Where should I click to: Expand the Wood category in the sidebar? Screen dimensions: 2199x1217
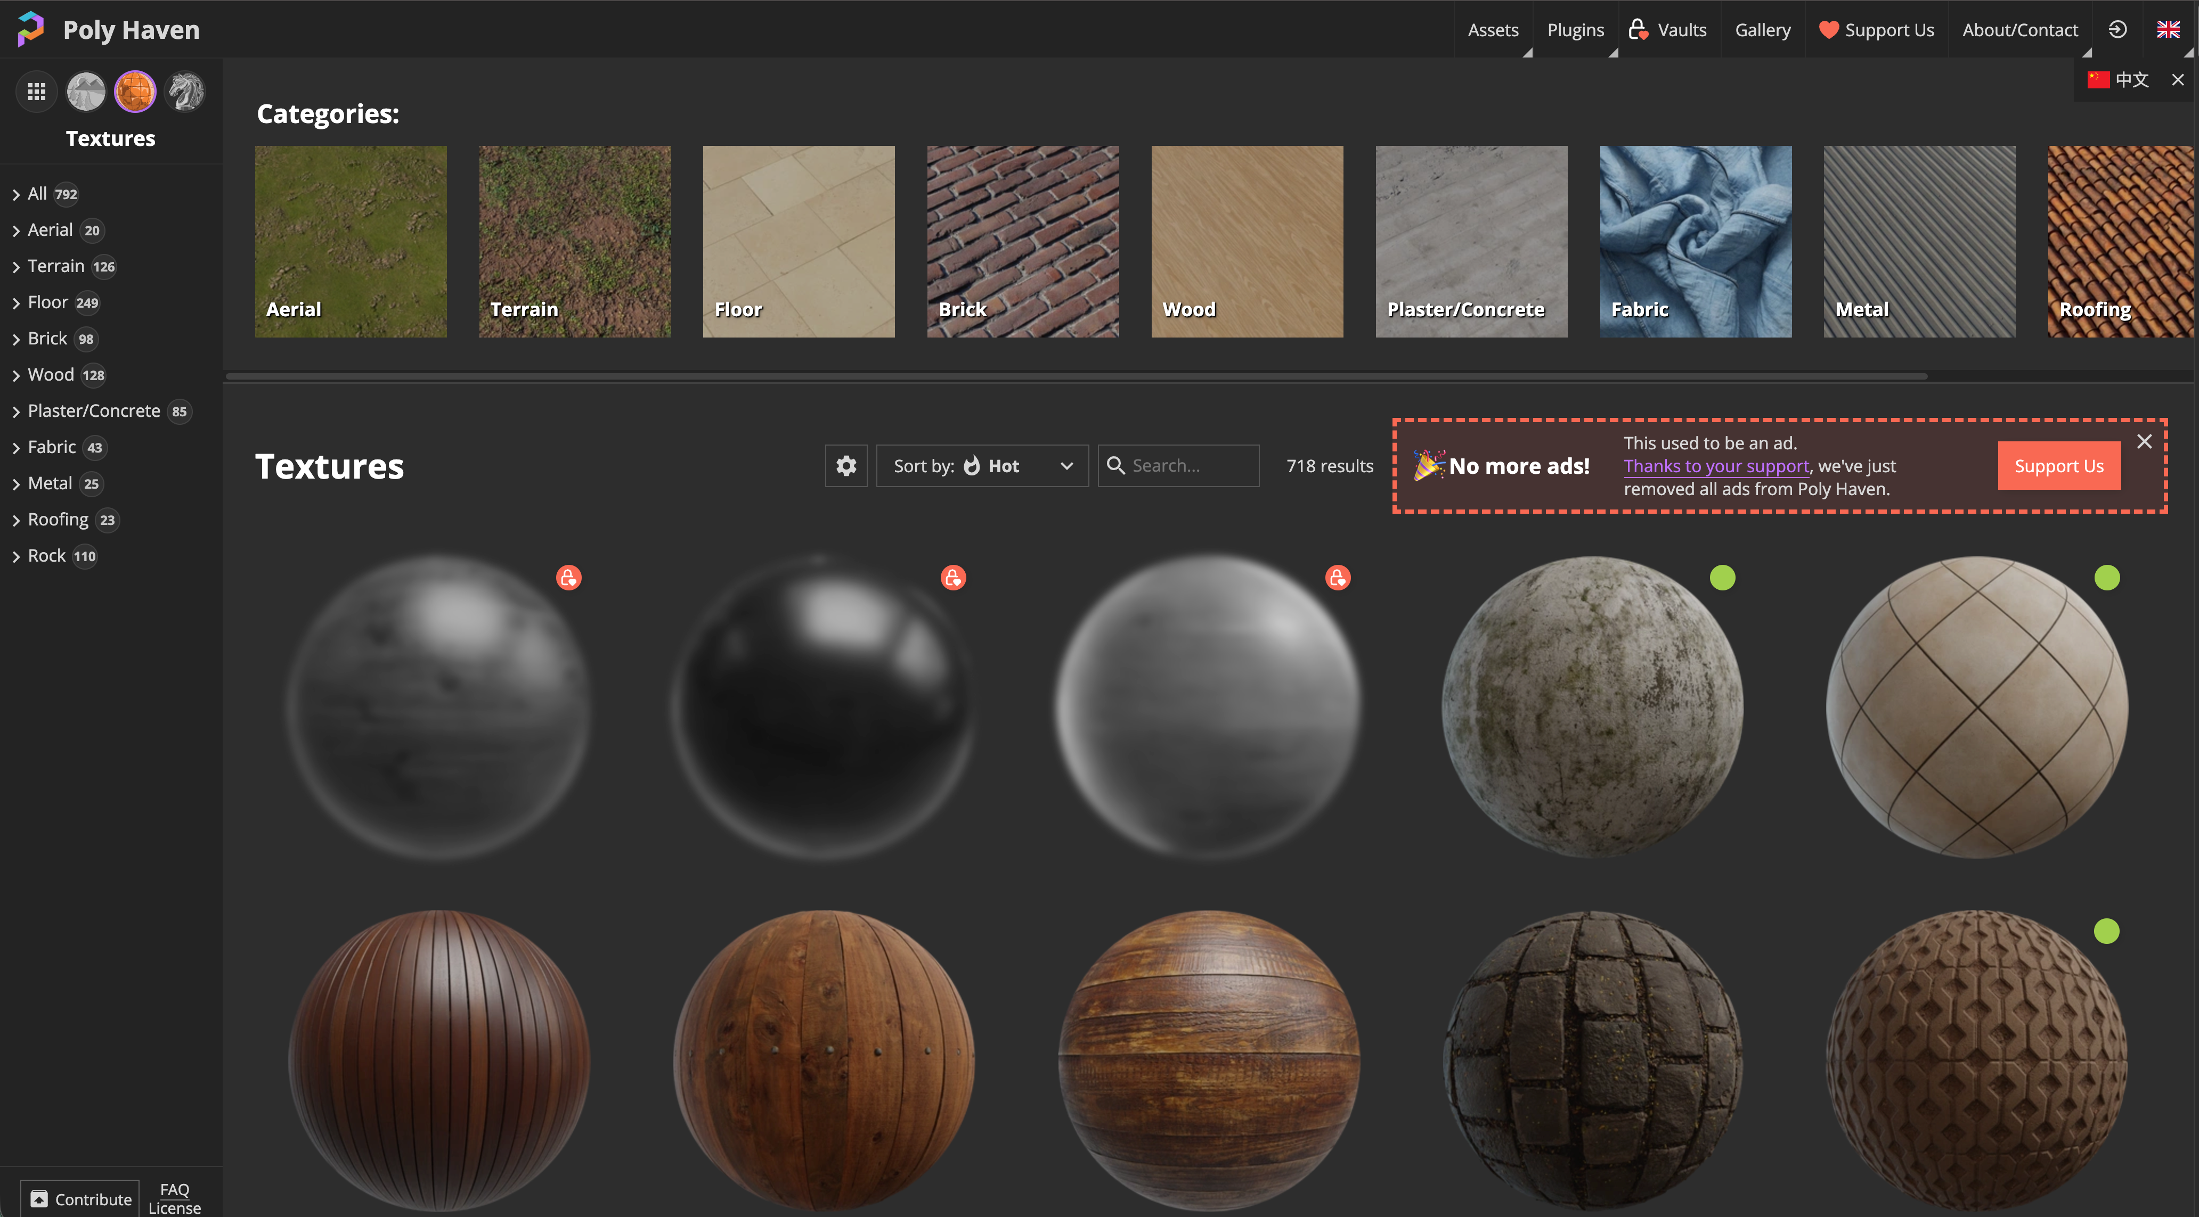coord(16,375)
